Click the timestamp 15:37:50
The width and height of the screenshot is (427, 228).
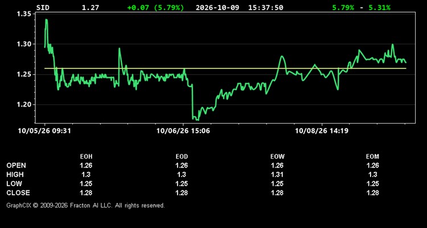(265, 7)
